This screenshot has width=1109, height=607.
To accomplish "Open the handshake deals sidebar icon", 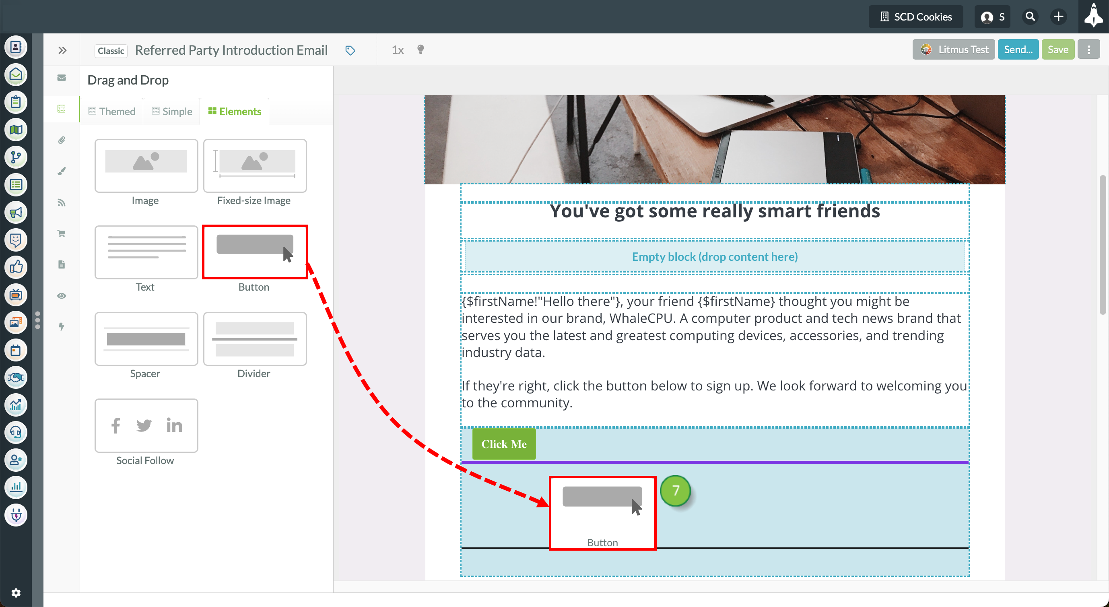I will (16, 378).
